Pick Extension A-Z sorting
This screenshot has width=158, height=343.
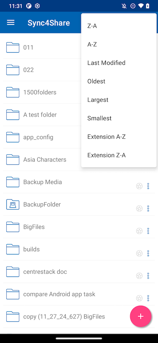coord(119,137)
